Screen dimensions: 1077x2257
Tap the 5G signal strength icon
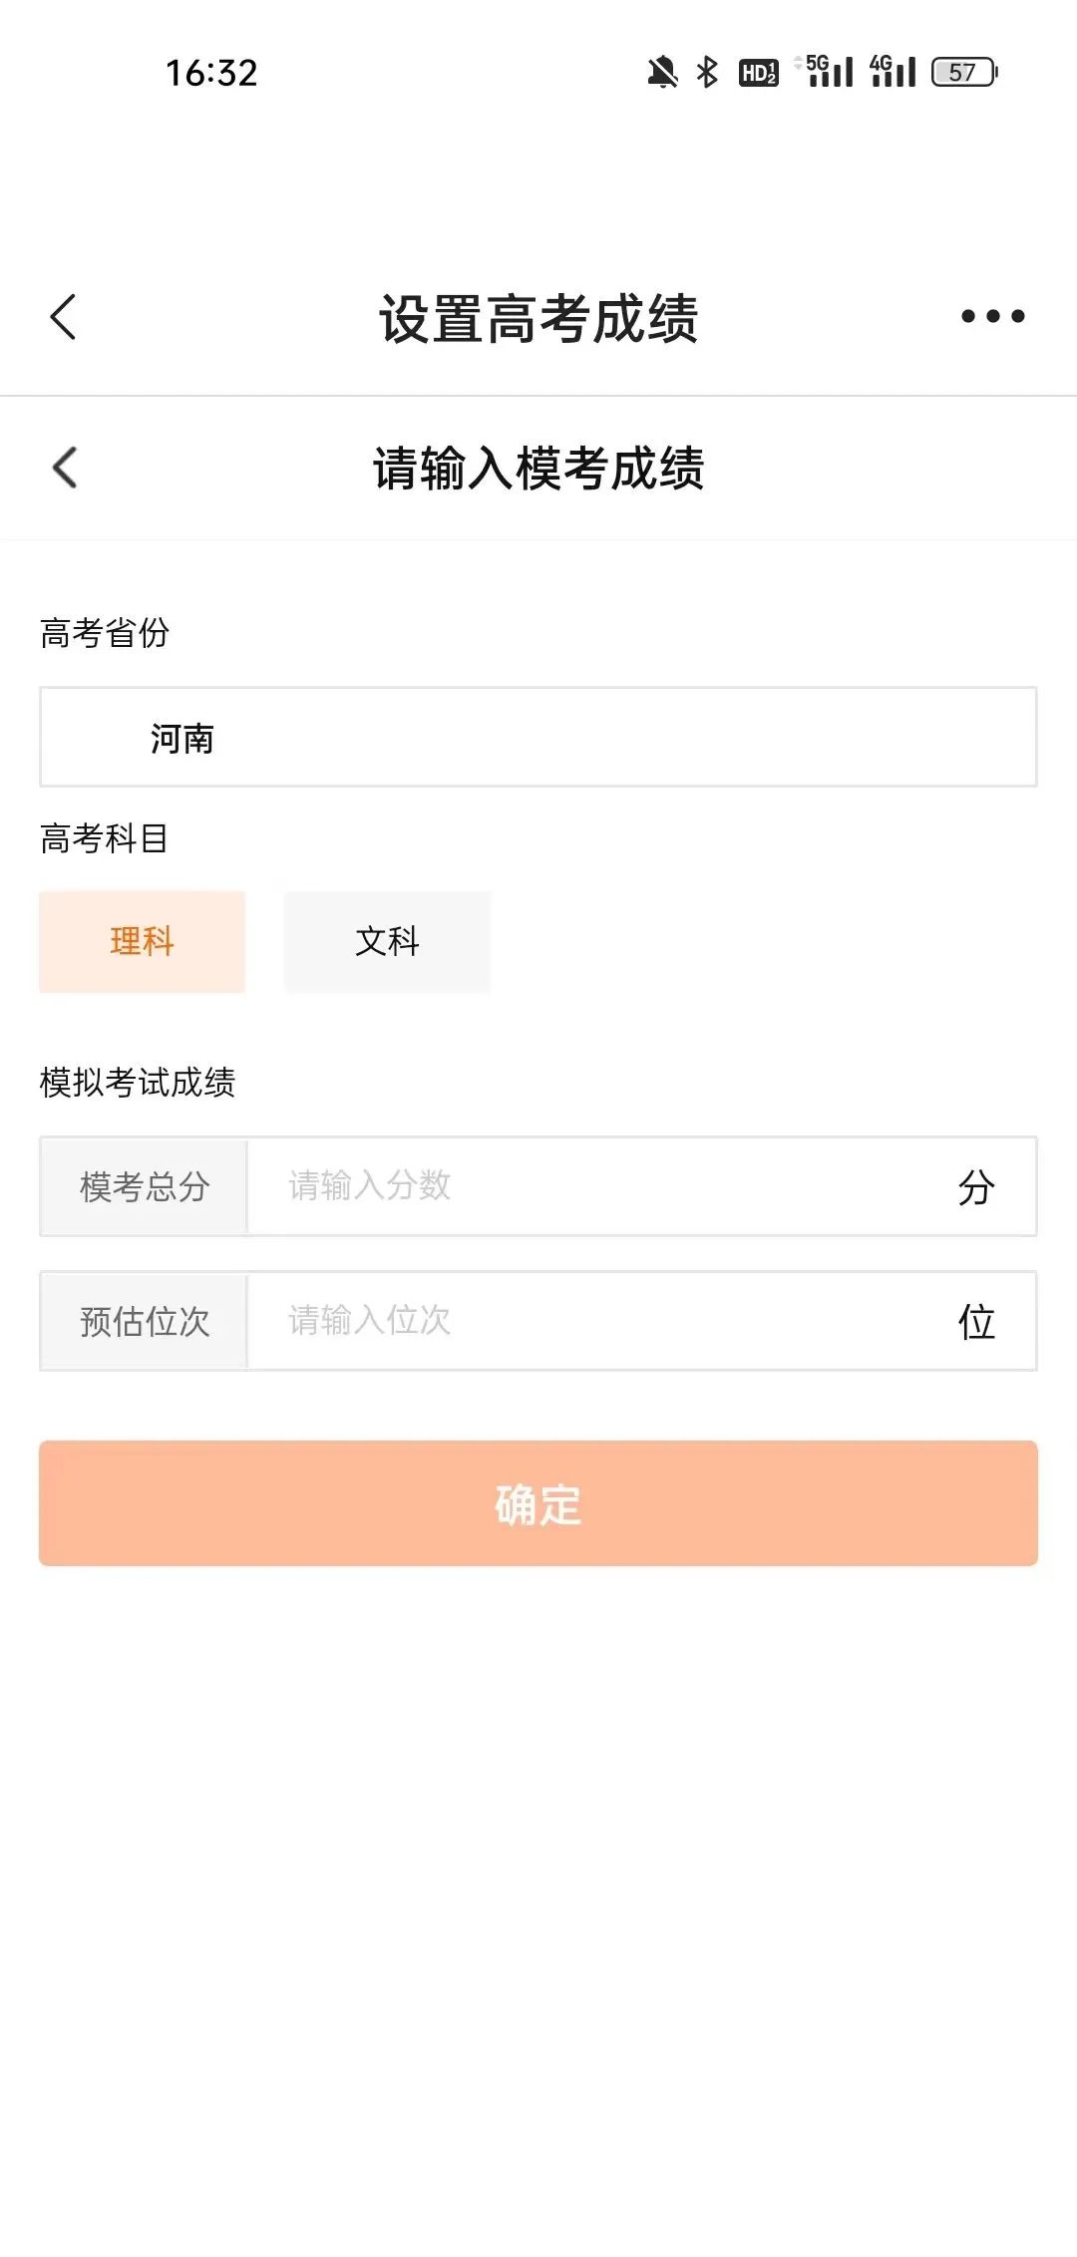point(827,72)
